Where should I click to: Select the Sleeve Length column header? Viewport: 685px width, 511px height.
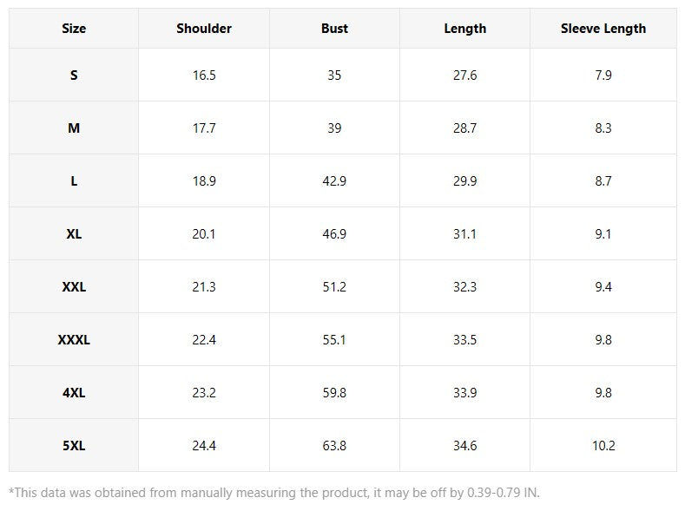[603, 29]
